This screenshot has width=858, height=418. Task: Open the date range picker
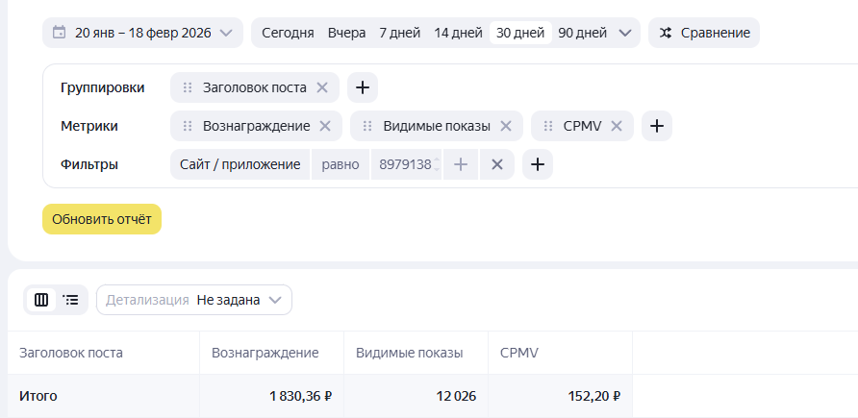tap(141, 33)
